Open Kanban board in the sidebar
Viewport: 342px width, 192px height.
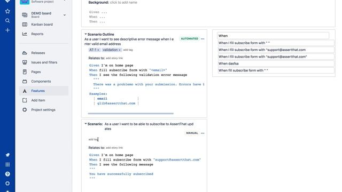click(x=42, y=25)
